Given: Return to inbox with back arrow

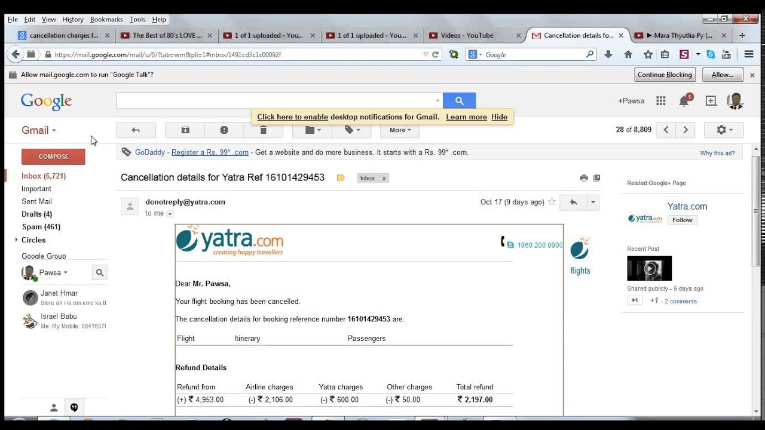Looking at the screenshot, I should [x=136, y=130].
